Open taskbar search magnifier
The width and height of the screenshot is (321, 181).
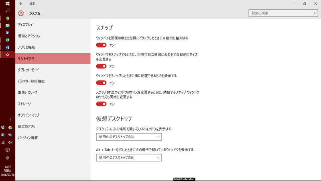pos(7,10)
